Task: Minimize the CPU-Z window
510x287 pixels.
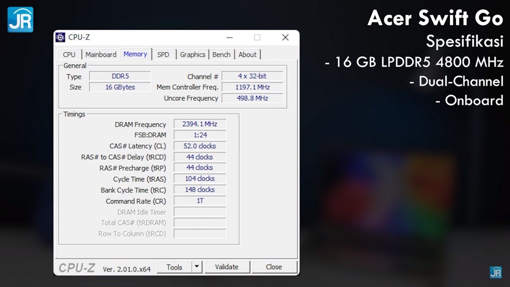Action: 229,37
